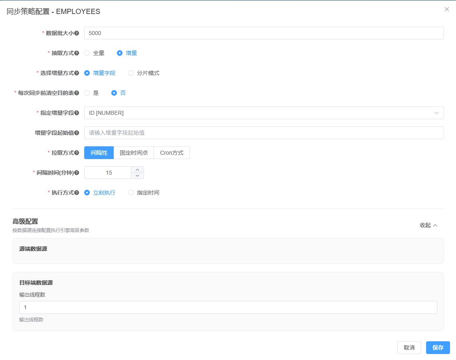Open help tooltip for 间隔时间(分钟)
Image resolution: width=456 pixels, height=360 pixels.
(x=77, y=173)
